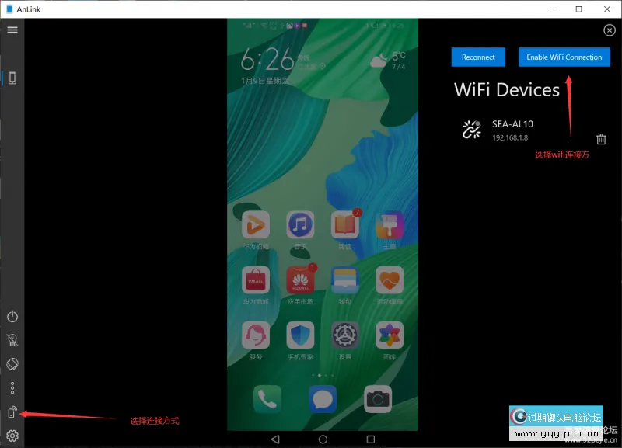Expand the three-dots more options
This screenshot has height=448, width=622.
click(12, 387)
